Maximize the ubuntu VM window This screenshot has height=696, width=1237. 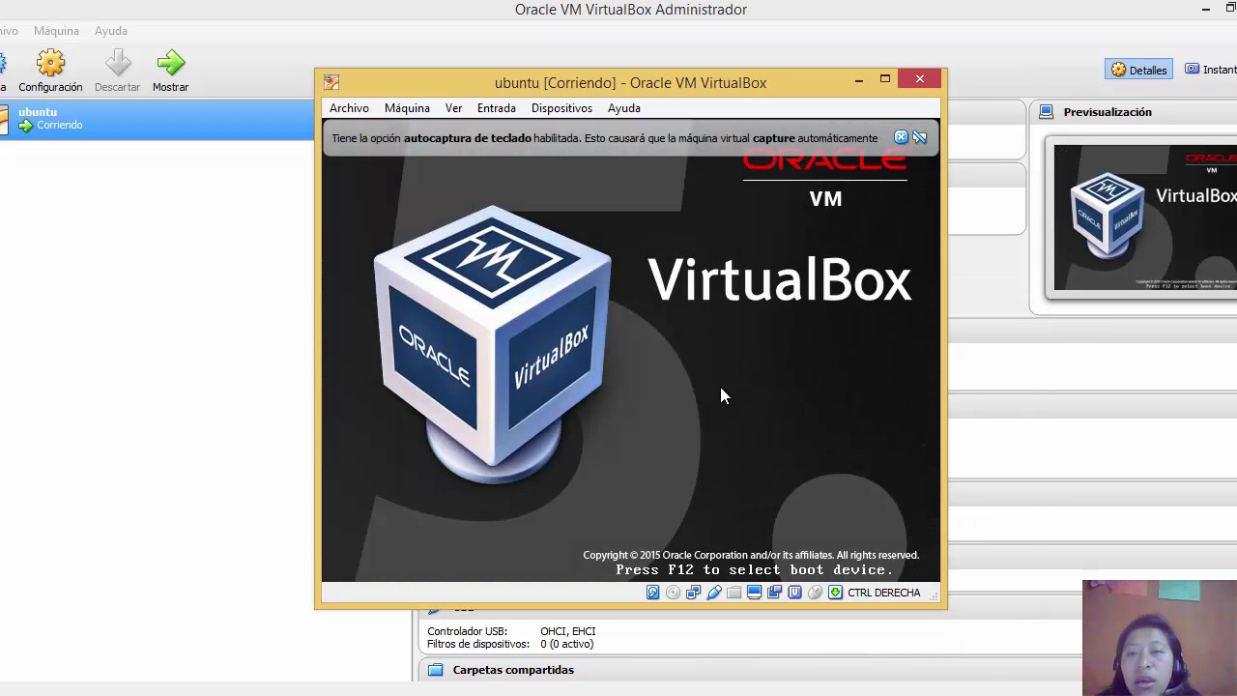885,80
